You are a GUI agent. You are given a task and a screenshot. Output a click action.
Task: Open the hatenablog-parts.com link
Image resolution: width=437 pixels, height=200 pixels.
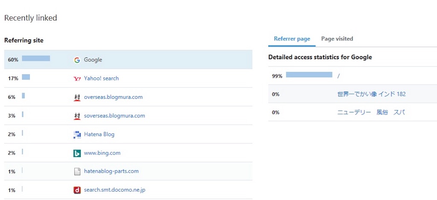click(x=111, y=171)
